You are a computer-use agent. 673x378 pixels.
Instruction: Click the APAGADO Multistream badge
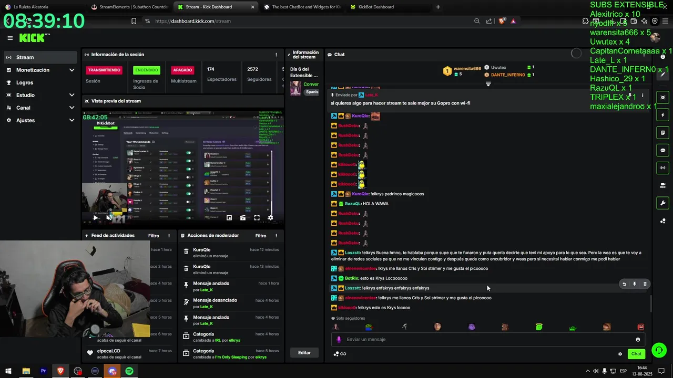[182, 70]
